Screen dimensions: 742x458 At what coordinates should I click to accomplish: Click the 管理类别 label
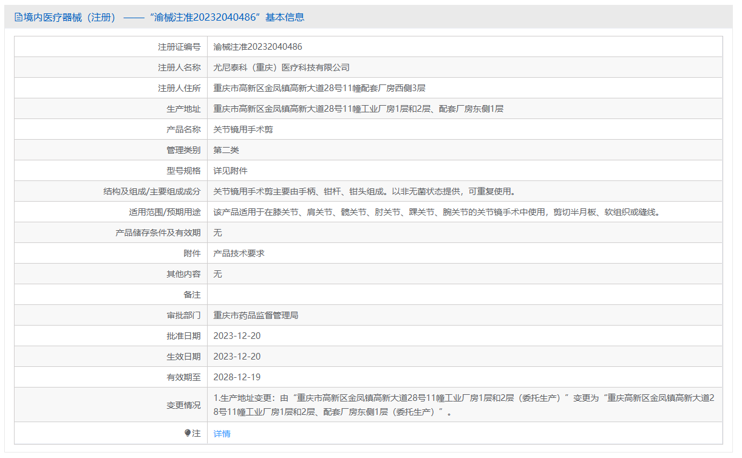183,150
